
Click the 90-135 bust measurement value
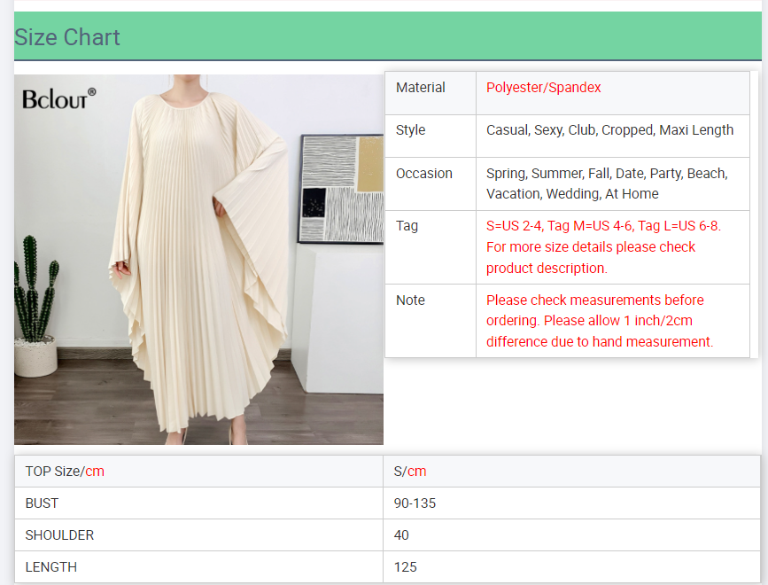coord(415,503)
